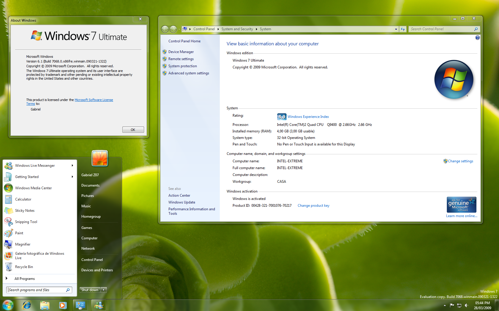Viewport: 499px width, 311px height.
Task: Open Homegroup from Start menu
Action: click(x=91, y=217)
